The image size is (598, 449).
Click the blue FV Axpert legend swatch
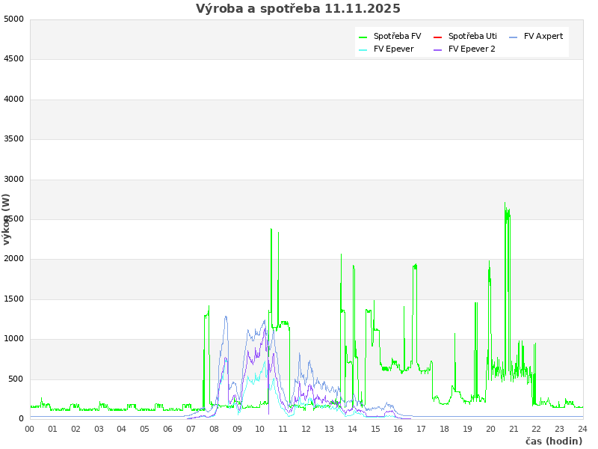pyautogui.click(x=514, y=37)
